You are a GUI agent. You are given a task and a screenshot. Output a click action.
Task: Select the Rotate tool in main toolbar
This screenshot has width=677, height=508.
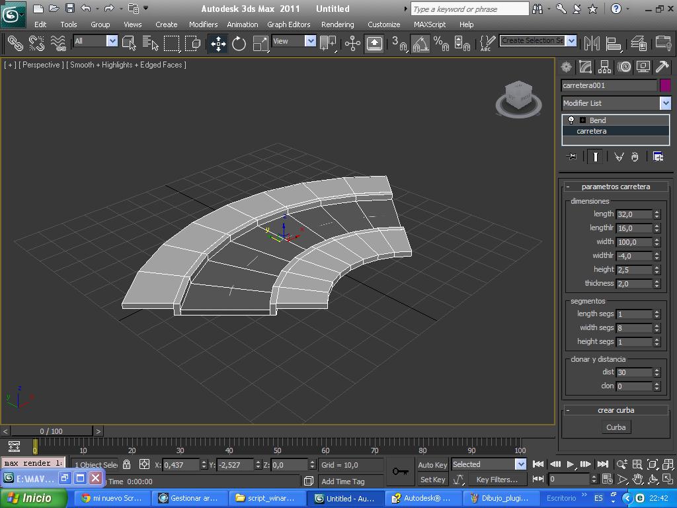pos(239,44)
